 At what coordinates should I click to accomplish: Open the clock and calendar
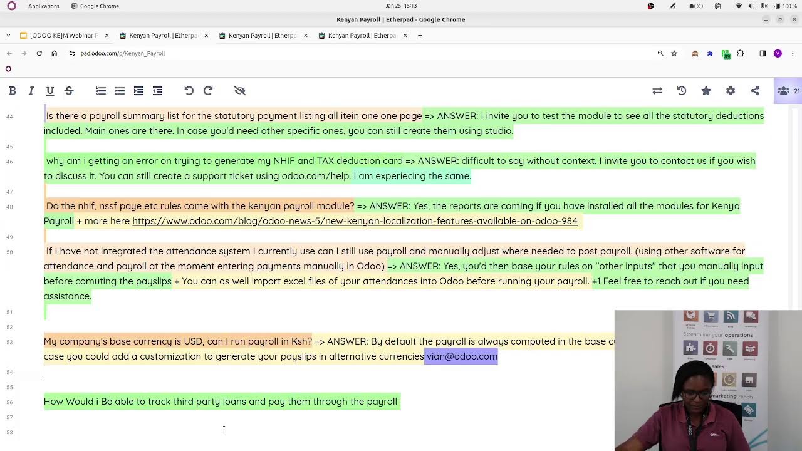click(x=401, y=6)
